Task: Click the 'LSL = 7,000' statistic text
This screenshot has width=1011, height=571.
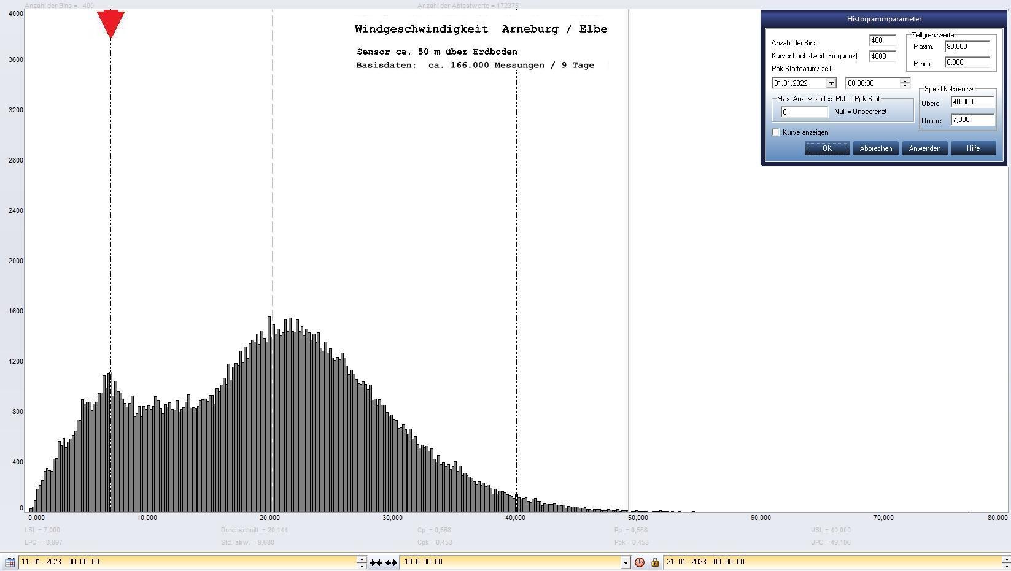Action: [42, 530]
